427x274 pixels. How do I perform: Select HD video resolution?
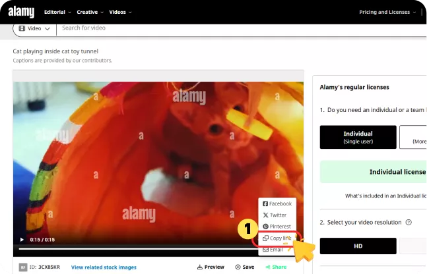358,246
